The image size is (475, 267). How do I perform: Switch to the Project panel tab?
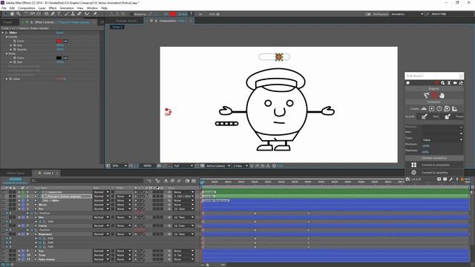click(7, 22)
